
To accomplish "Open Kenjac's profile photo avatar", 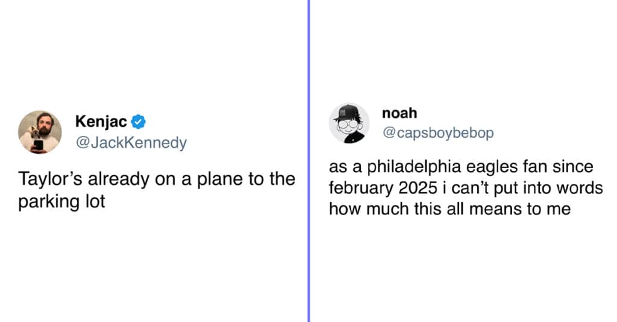I will pos(40,132).
